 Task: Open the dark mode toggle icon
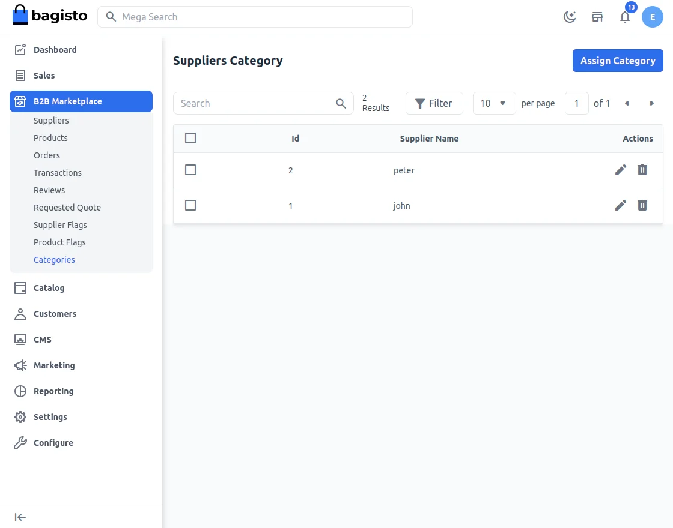pos(569,17)
